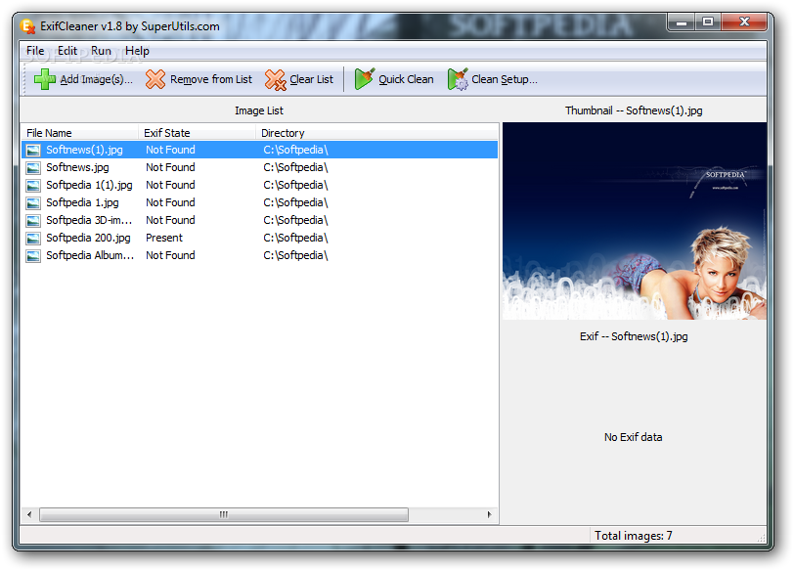Image resolution: width=794 pixels, height=571 pixels.
Task: Click the double-X Clear List icon
Action: [x=276, y=79]
